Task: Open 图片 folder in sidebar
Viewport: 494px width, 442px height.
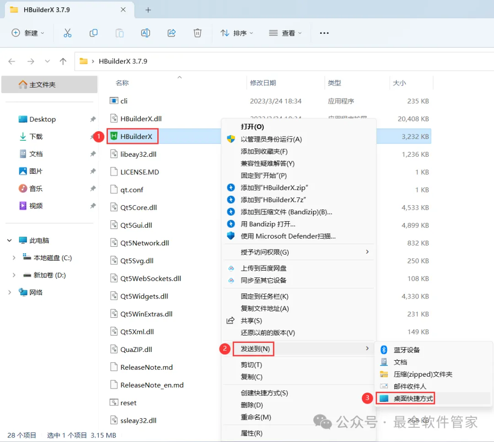Action: pos(31,171)
